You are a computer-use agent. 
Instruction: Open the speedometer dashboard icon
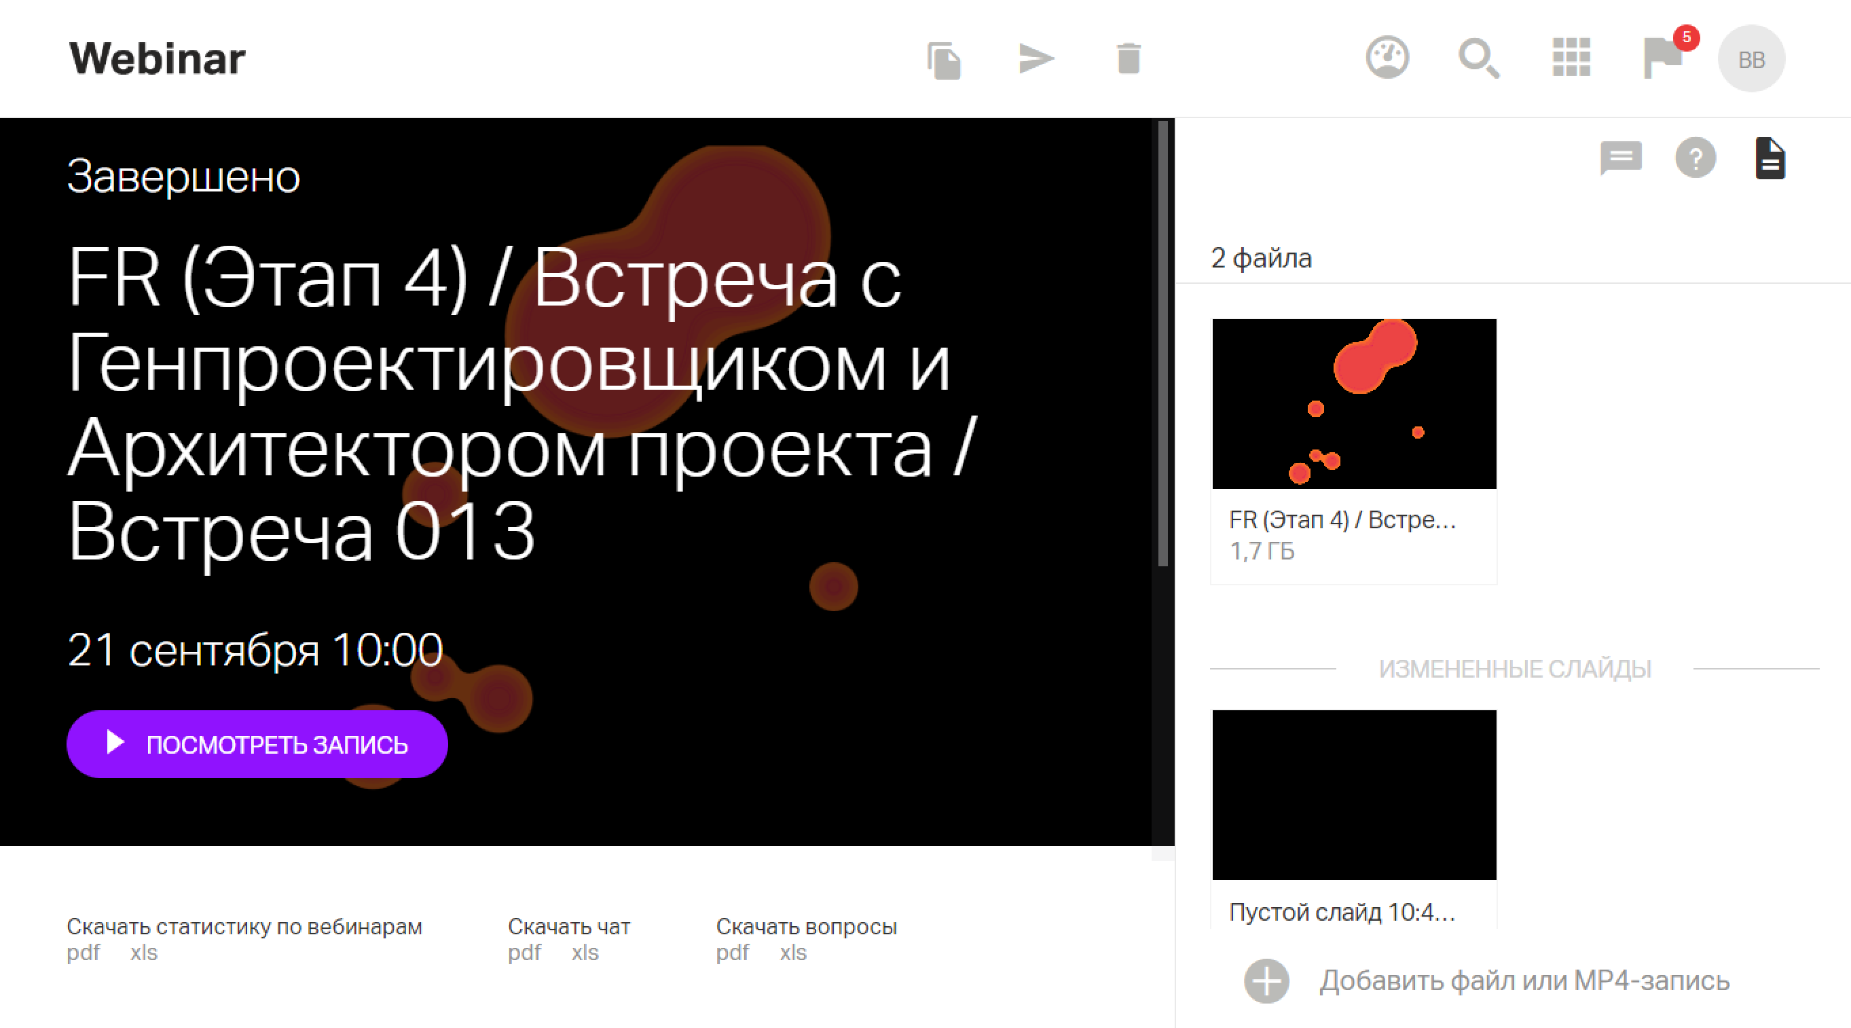(x=1387, y=58)
